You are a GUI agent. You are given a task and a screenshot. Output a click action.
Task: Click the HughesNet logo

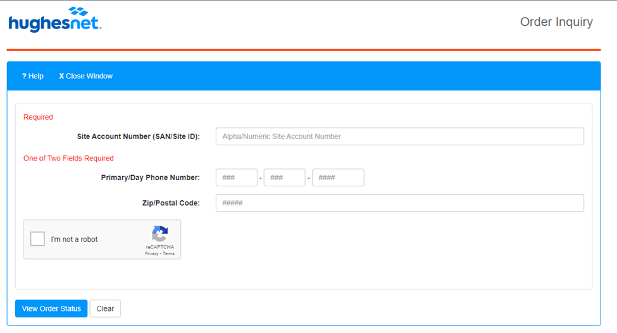[54, 20]
